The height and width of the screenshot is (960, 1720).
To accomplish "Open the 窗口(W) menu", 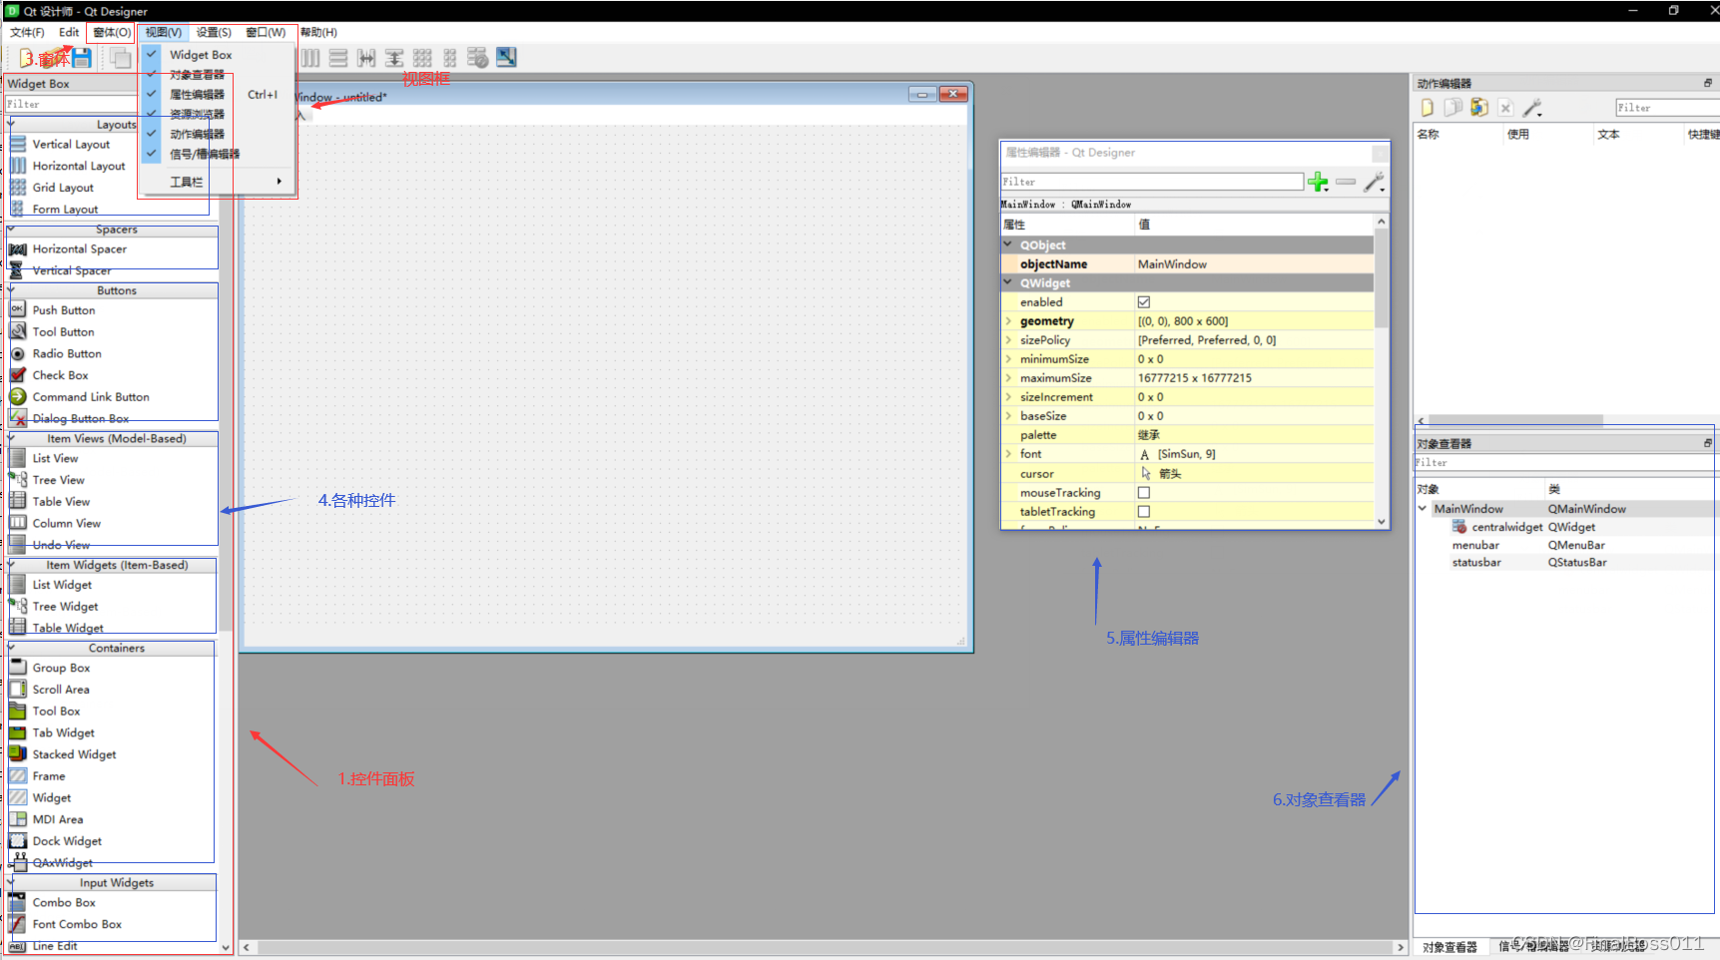I will coord(266,33).
